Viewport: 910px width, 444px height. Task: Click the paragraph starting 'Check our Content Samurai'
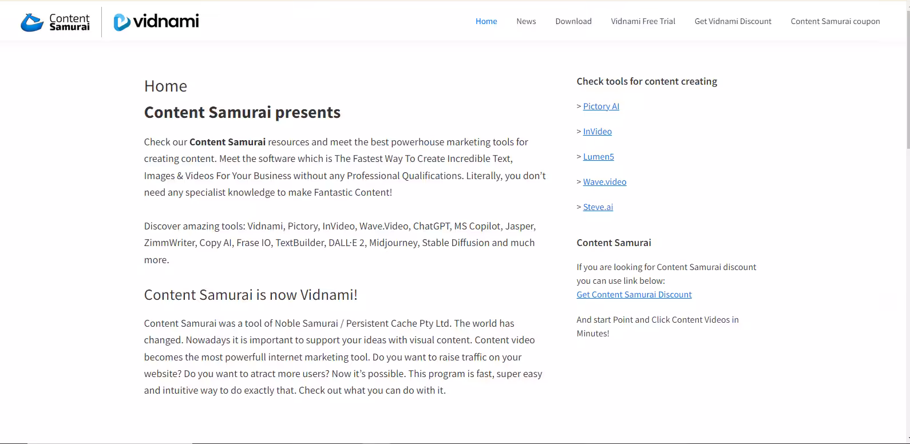click(x=345, y=167)
